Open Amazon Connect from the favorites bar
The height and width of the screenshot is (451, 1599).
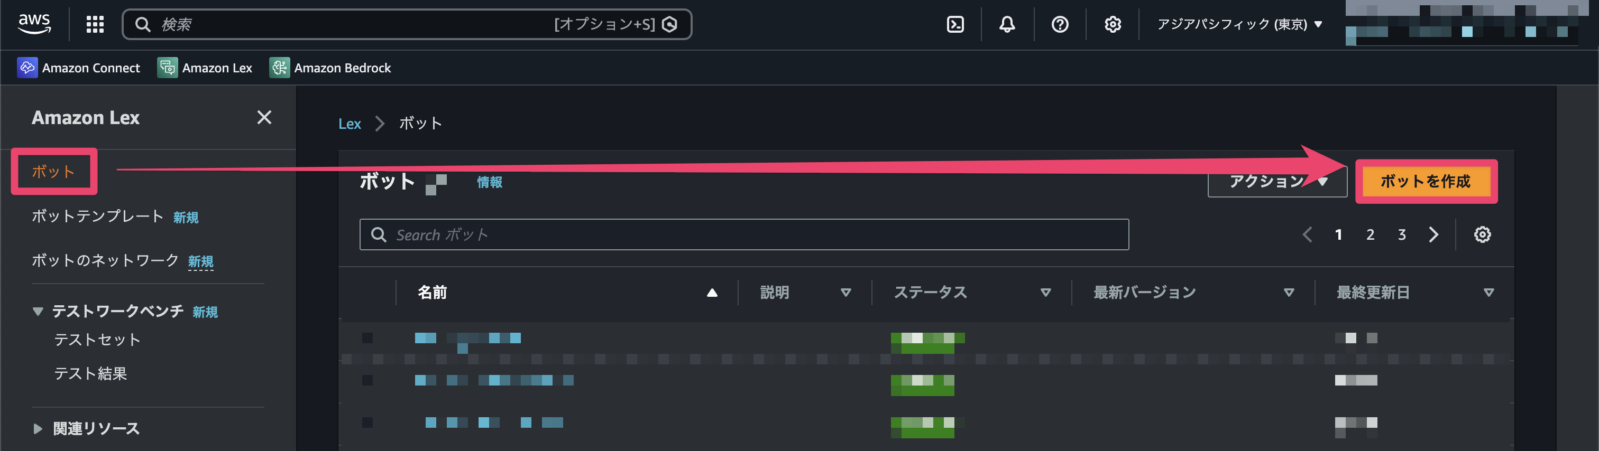click(x=79, y=68)
